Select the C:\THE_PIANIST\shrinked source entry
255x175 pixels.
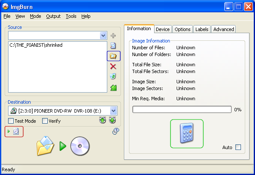36,45
